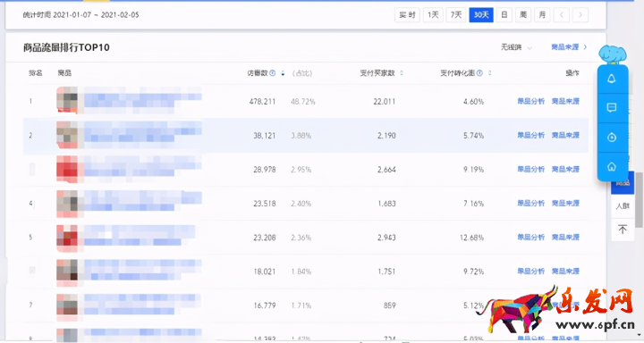Click the home icon in floating sidebar
Screen dimensions: 644x343
(x=612, y=166)
